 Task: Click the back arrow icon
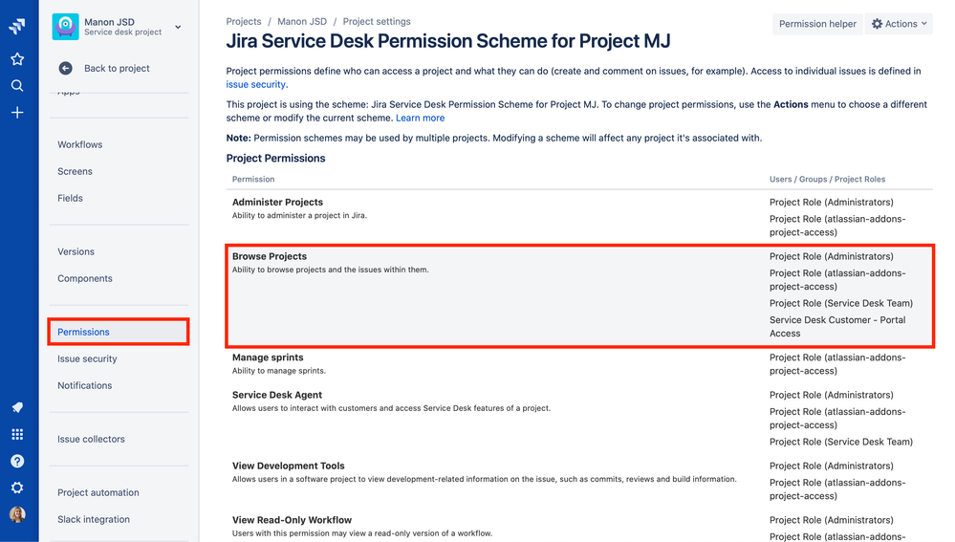(x=65, y=68)
